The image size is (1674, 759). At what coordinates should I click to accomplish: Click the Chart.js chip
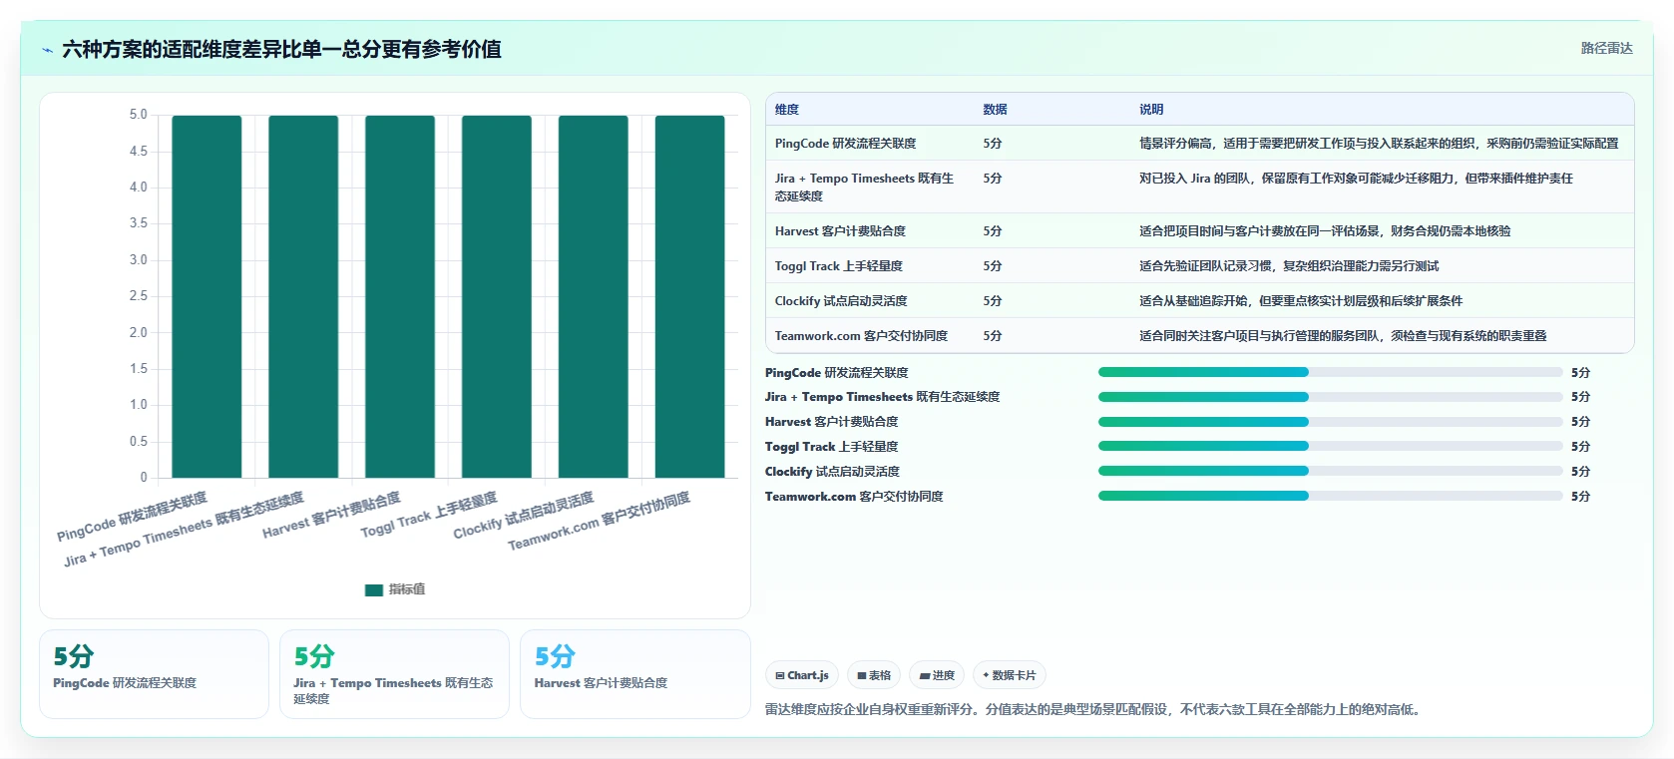[x=802, y=675]
